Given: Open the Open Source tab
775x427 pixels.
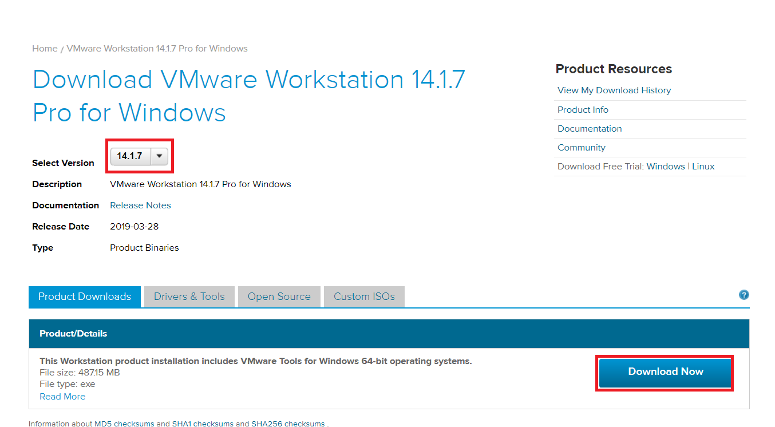Looking at the screenshot, I should coord(279,296).
